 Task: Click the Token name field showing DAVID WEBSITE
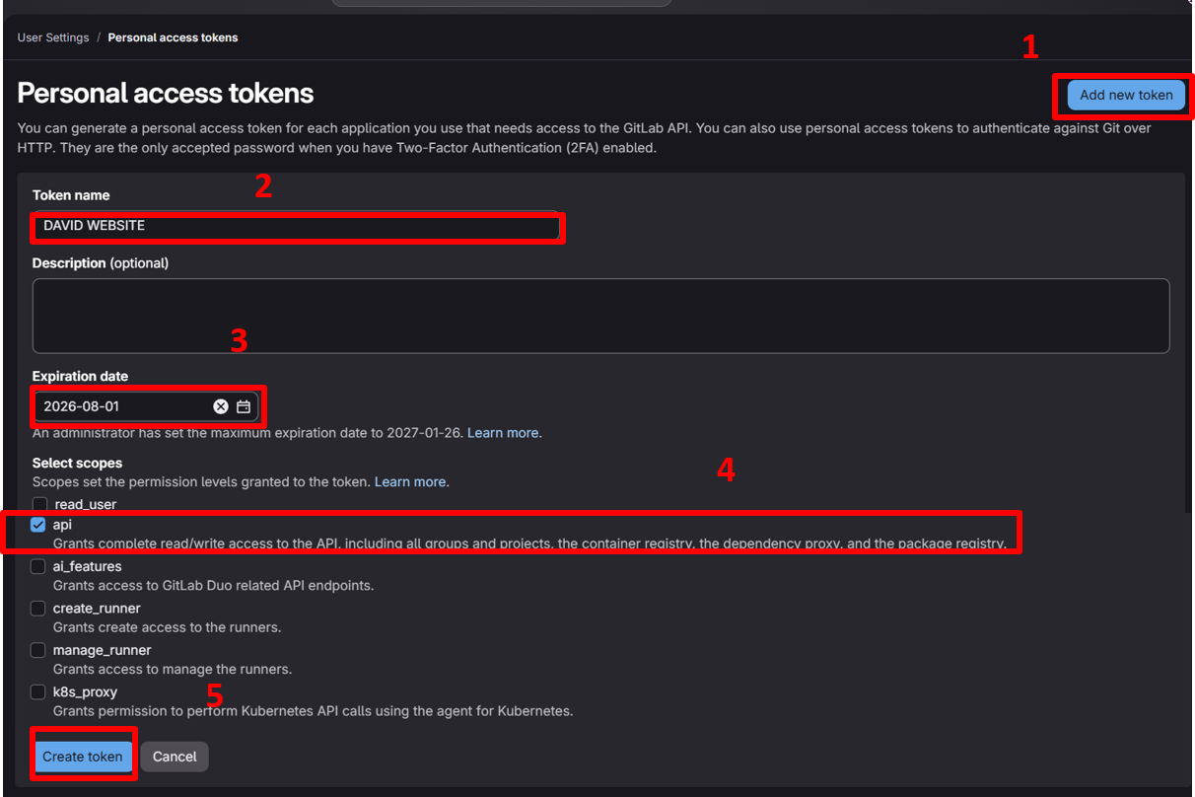[296, 226]
